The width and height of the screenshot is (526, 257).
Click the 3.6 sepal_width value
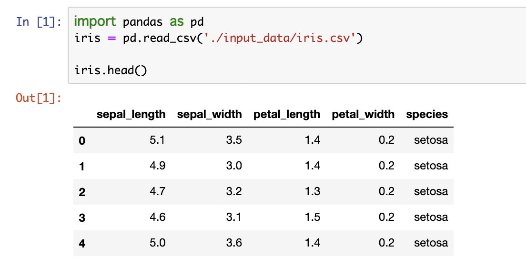tap(234, 243)
